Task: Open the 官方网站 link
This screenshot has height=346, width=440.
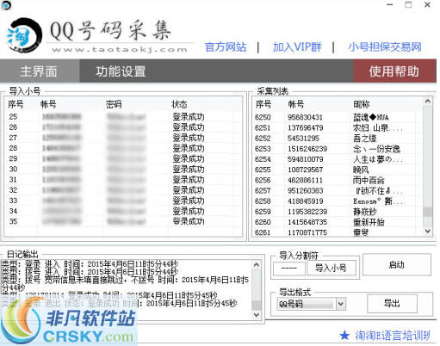Action: pos(226,47)
